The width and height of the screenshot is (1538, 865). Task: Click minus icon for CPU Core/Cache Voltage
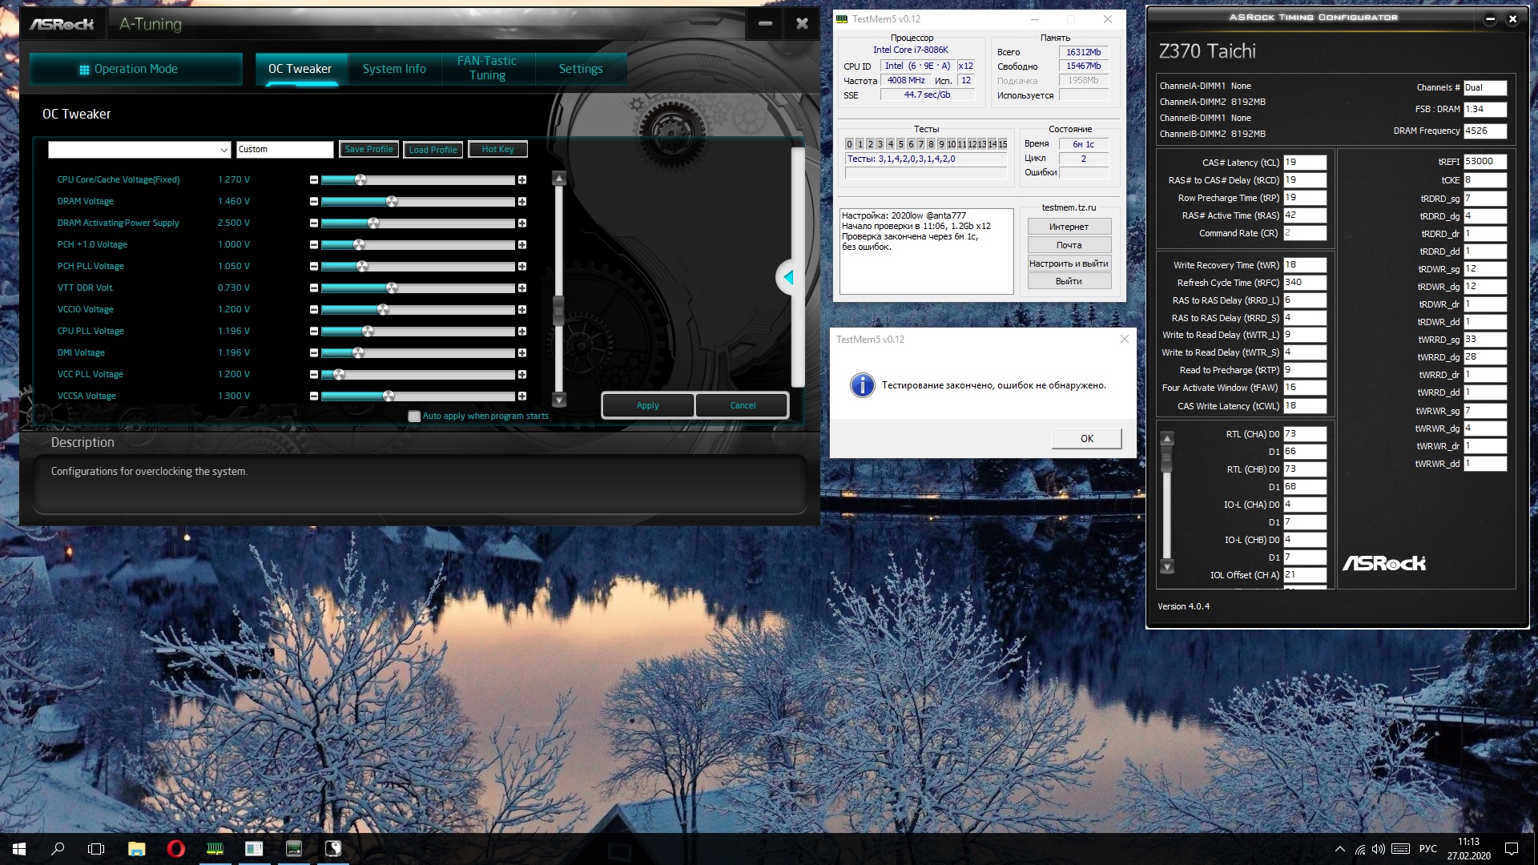[314, 180]
